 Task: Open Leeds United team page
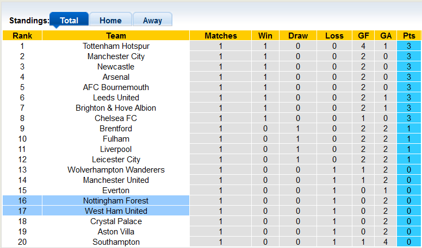coord(116,98)
